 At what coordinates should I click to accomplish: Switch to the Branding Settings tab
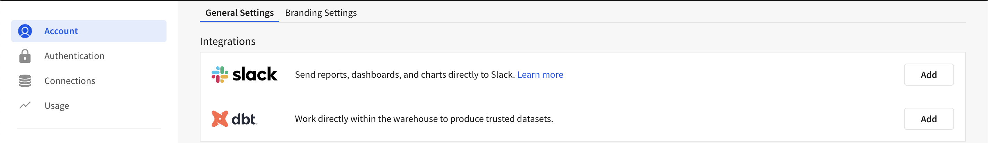321,13
